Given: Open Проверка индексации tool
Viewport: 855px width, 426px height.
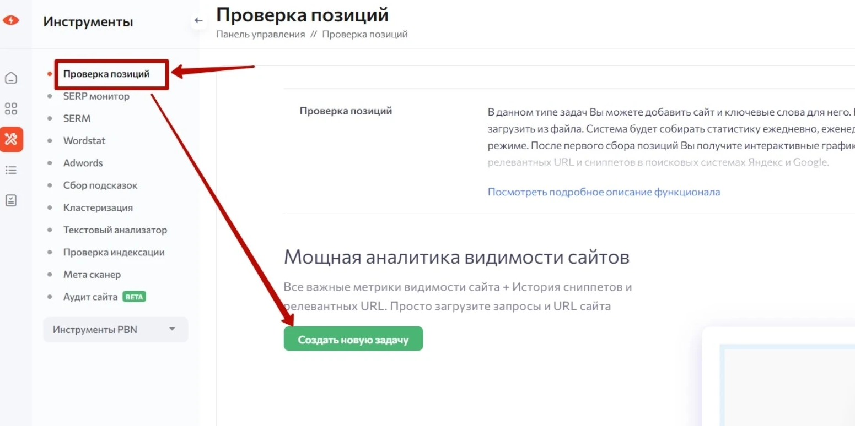Looking at the screenshot, I should click(x=114, y=252).
